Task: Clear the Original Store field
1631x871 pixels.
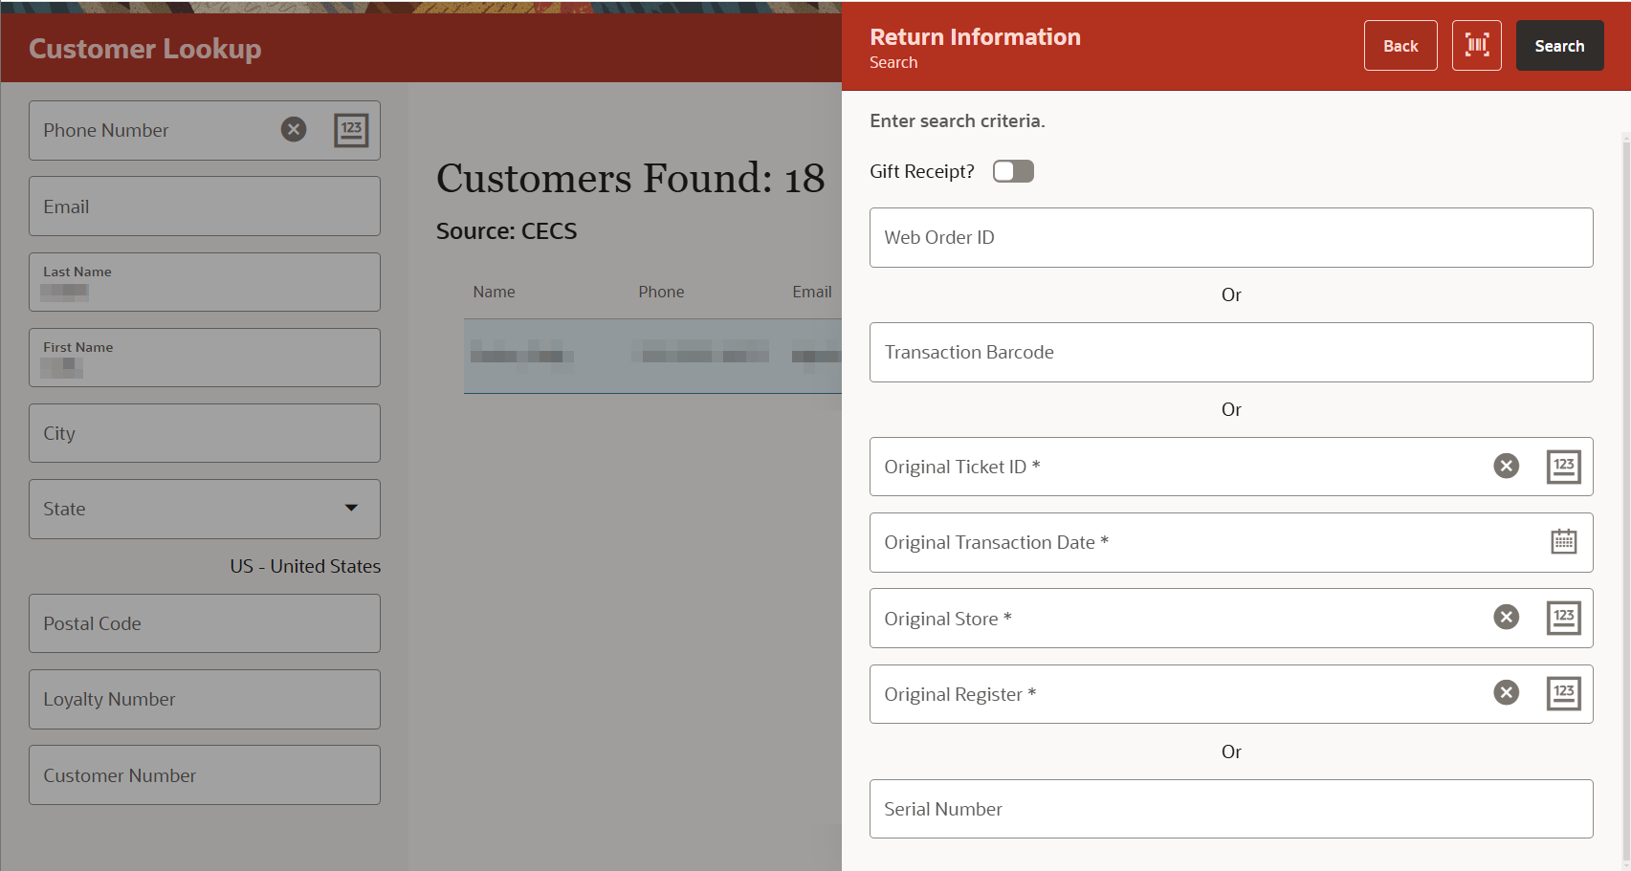Action: [1506, 617]
